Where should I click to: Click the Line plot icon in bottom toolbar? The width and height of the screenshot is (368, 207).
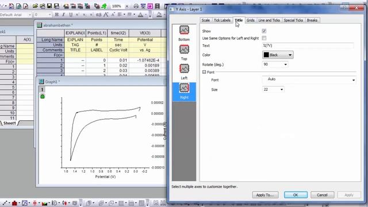point(5,203)
